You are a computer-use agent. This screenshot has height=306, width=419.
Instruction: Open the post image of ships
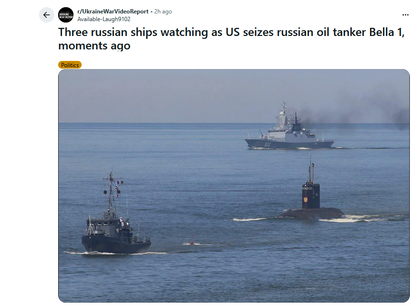click(234, 186)
